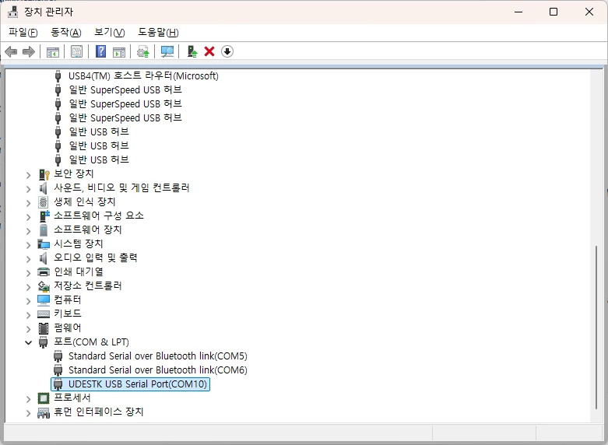Expand the 휴먼 인터페이스 장치 node

[x=28, y=413]
